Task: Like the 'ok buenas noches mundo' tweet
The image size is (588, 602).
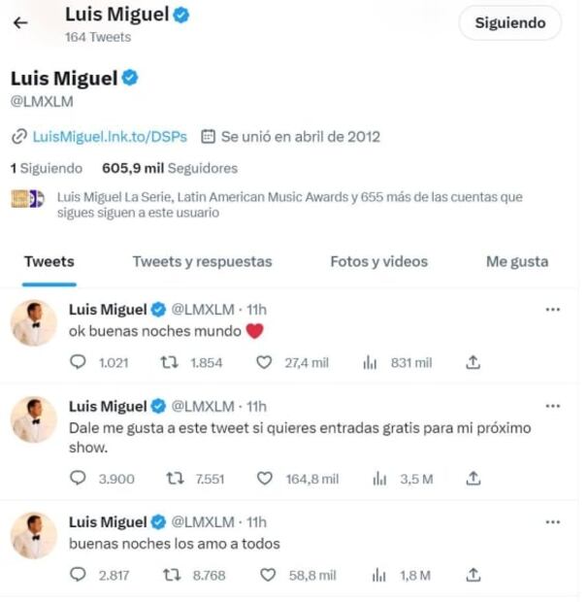Action: click(x=262, y=363)
